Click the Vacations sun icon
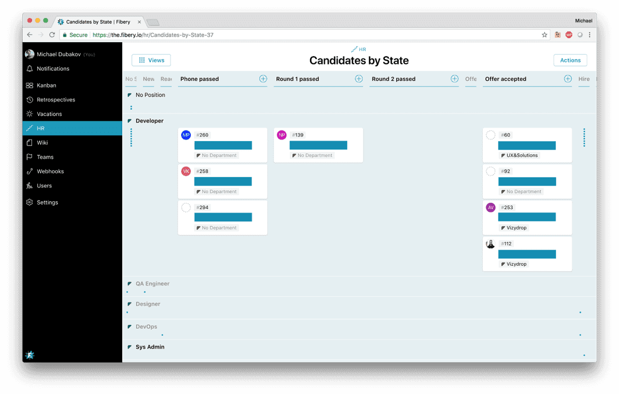Screen dimensions: 619x394 (29, 114)
